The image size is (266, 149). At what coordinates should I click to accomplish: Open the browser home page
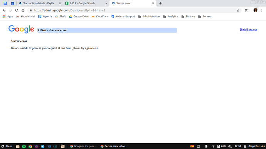tap(23, 10)
